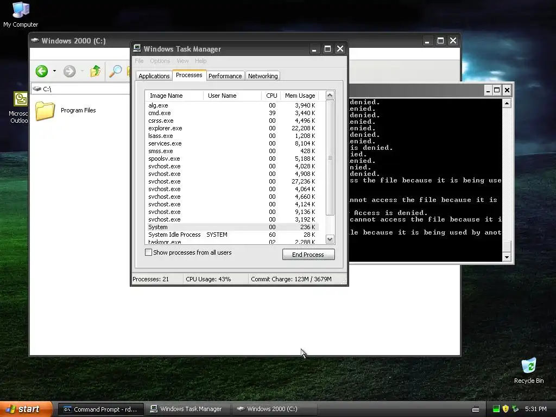The height and width of the screenshot is (417, 556).
Task: Click the tray icon left of the clock
Action: [516, 409]
